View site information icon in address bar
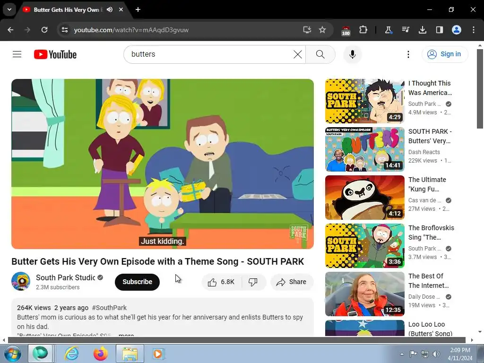The image size is (484, 363). (x=64, y=30)
